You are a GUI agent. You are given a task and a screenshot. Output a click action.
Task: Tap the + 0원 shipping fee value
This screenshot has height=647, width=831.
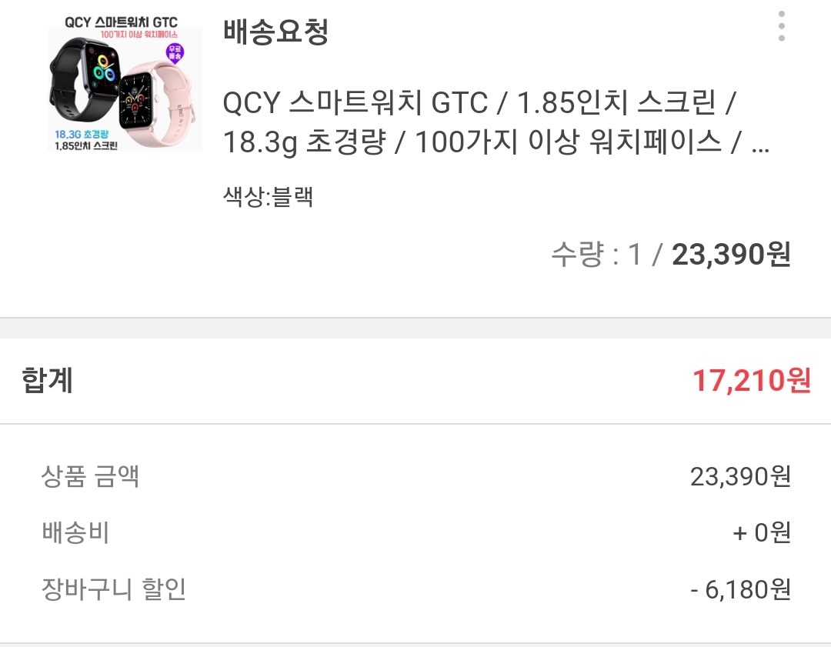click(x=762, y=532)
